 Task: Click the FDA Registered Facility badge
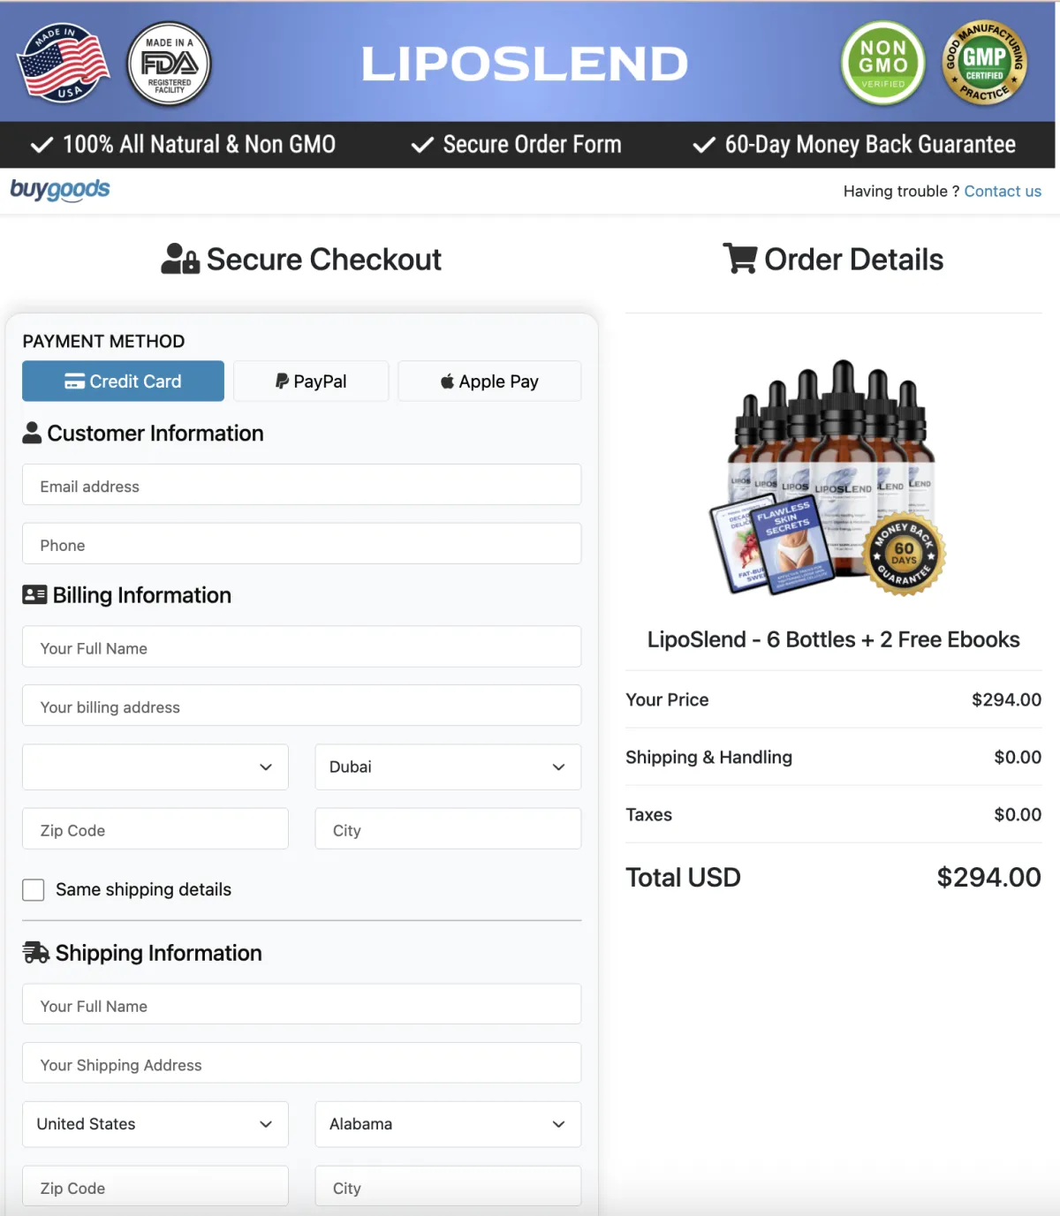click(x=169, y=64)
